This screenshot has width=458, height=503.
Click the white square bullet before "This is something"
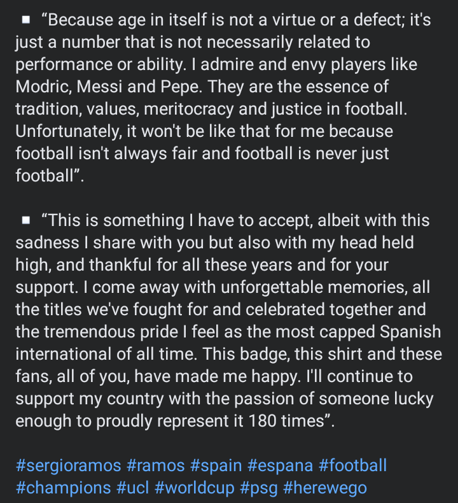pos(26,220)
